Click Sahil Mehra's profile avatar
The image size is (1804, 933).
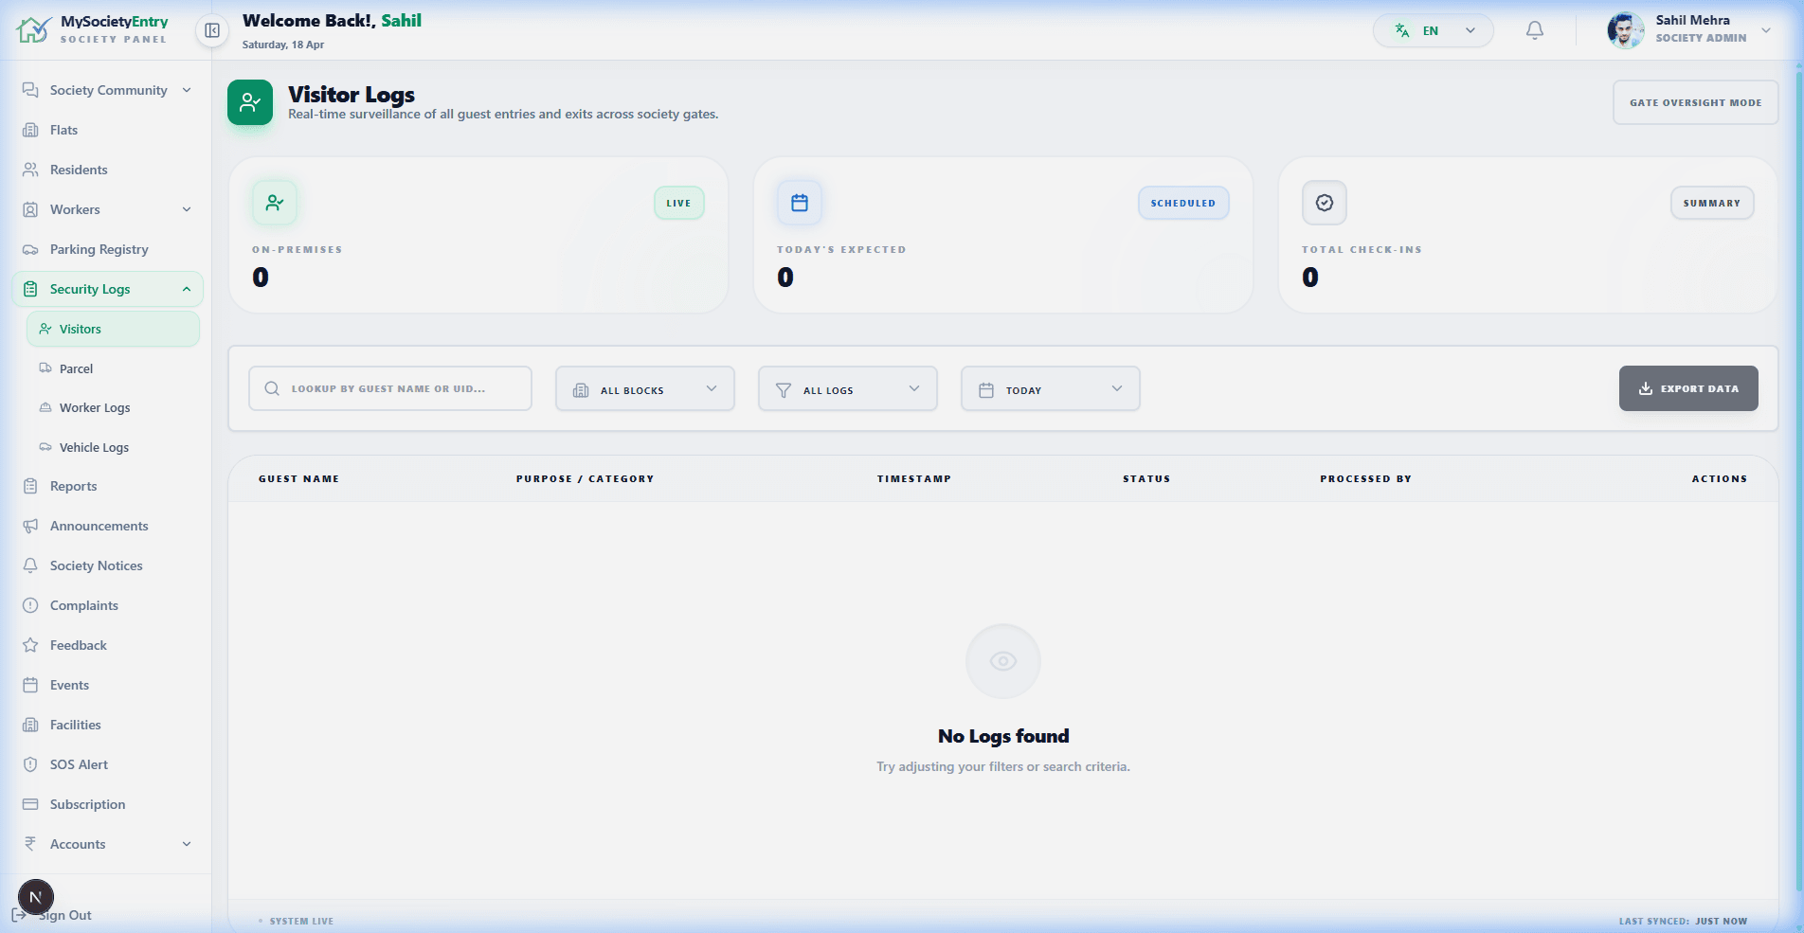[1625, 30]
